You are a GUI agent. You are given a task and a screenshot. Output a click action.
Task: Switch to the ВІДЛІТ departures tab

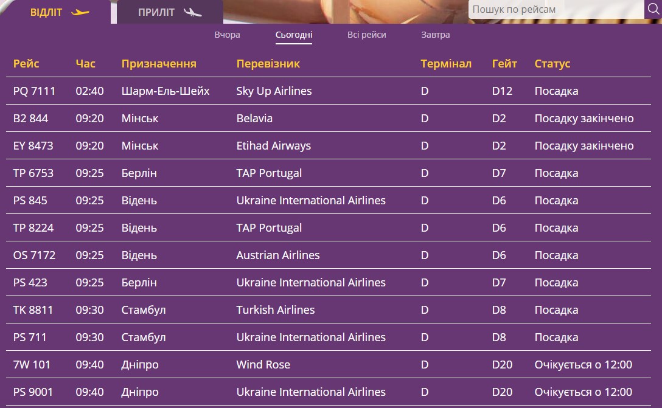pyautogui.click(x=47, y=12)
